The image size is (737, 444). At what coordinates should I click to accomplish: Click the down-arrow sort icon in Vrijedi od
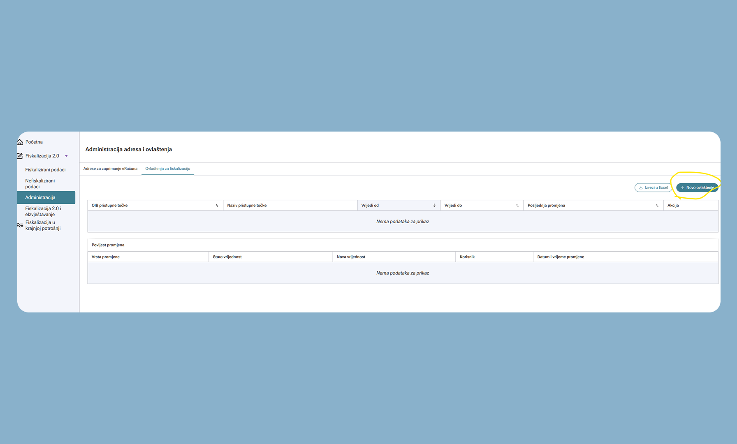point(434,206)
